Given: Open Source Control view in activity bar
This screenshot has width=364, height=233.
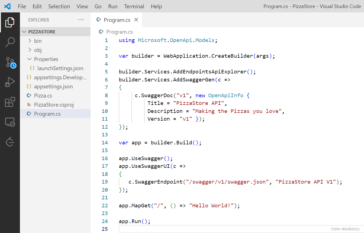Looking at the screenshot, I should (x=11, y=63).
